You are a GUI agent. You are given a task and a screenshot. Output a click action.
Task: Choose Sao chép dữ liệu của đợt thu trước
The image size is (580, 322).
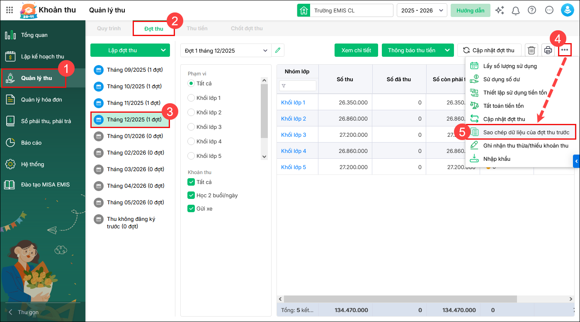click(x=526, y=132)
